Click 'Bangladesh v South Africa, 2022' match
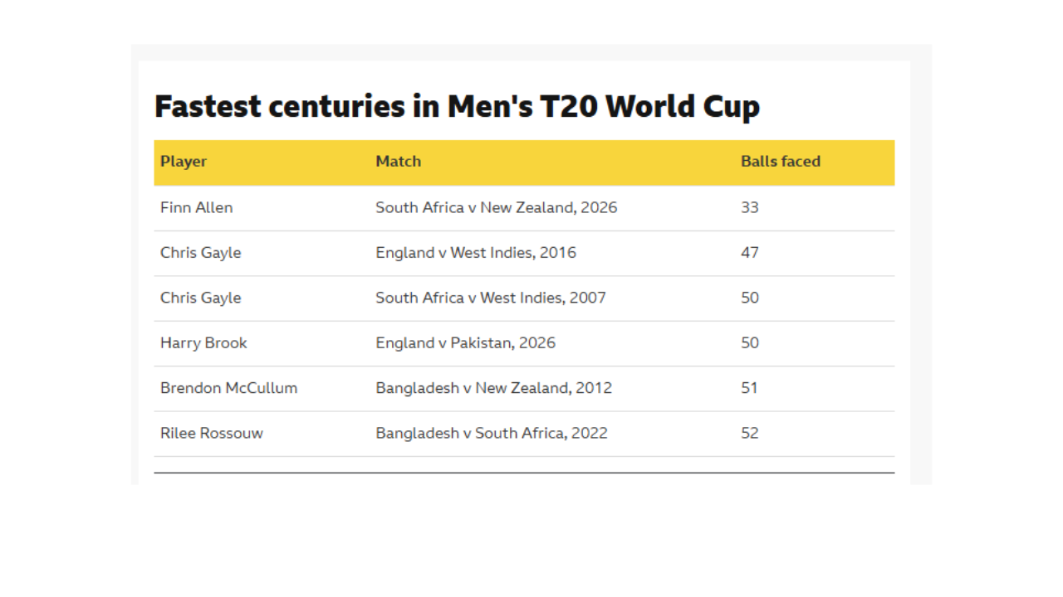The image size is (1063, 597). (492, 433)
